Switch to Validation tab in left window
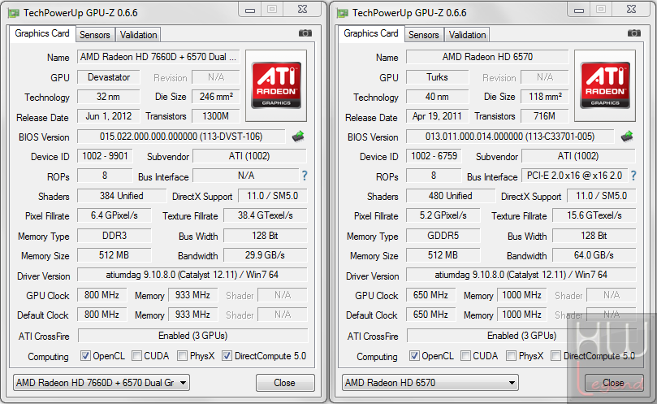Image resolution: width=657 pixels, height=404 pixels. [138, 35]
